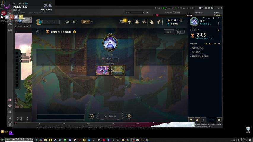
Task: Open the game mode icon right of queue button
Action: [x=129, y=116]
